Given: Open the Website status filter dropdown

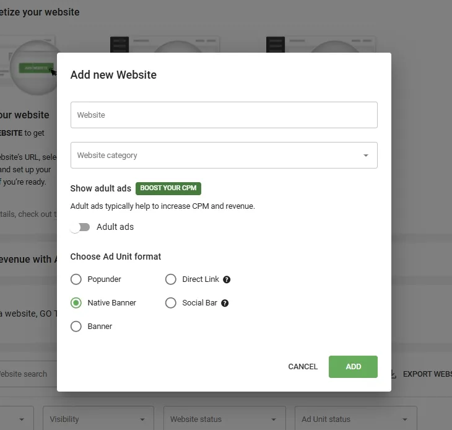Looking at the screenshot, I should 224,419.
